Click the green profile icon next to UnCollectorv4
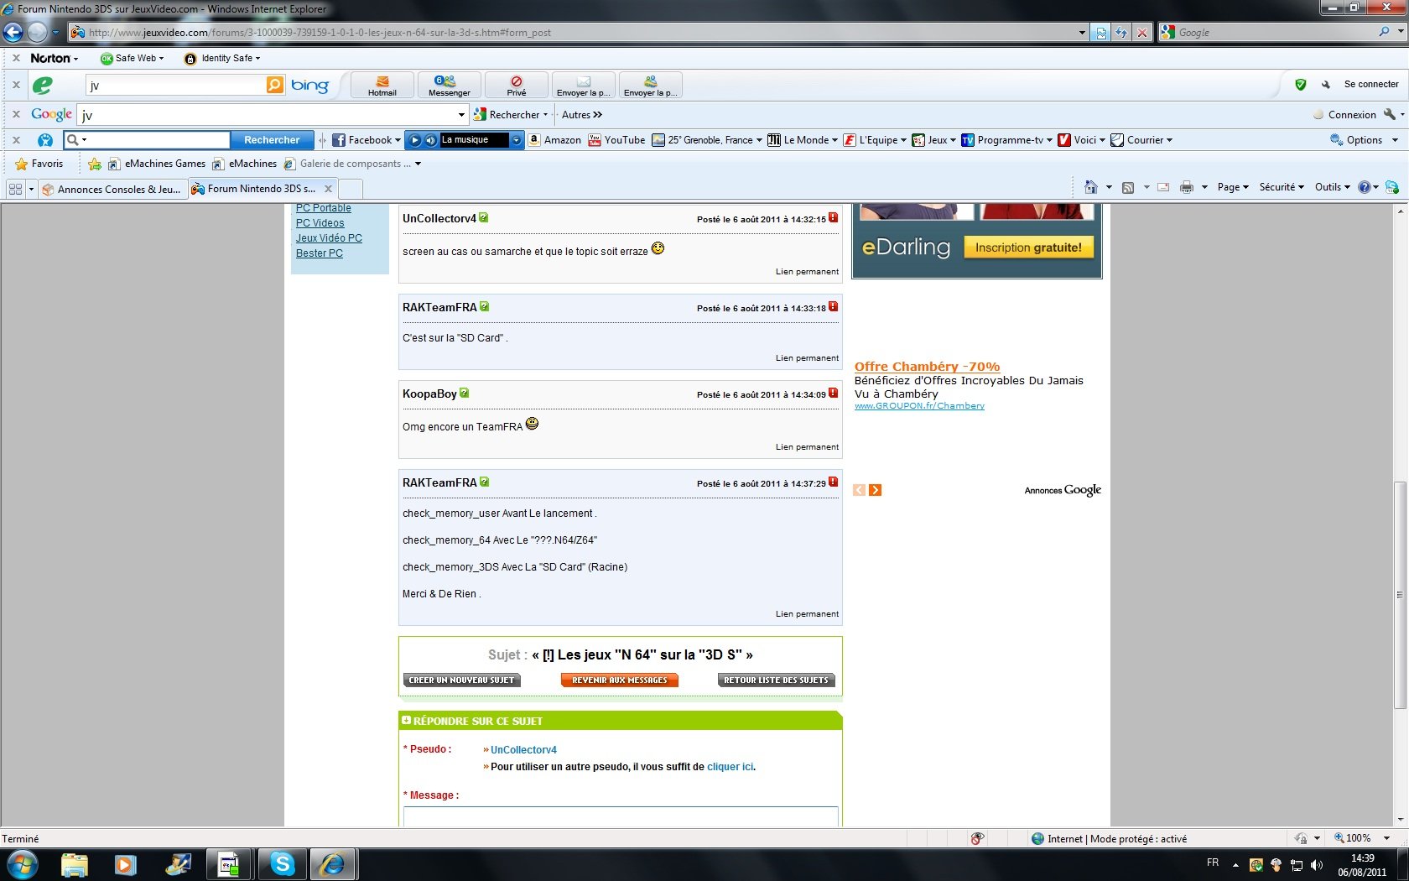 click(x=484, y=218)
